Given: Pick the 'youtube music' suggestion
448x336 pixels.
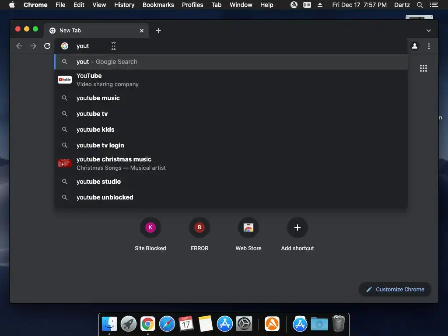Looking at the screenshot, I should pyautogui.click(x=231, y=98).
